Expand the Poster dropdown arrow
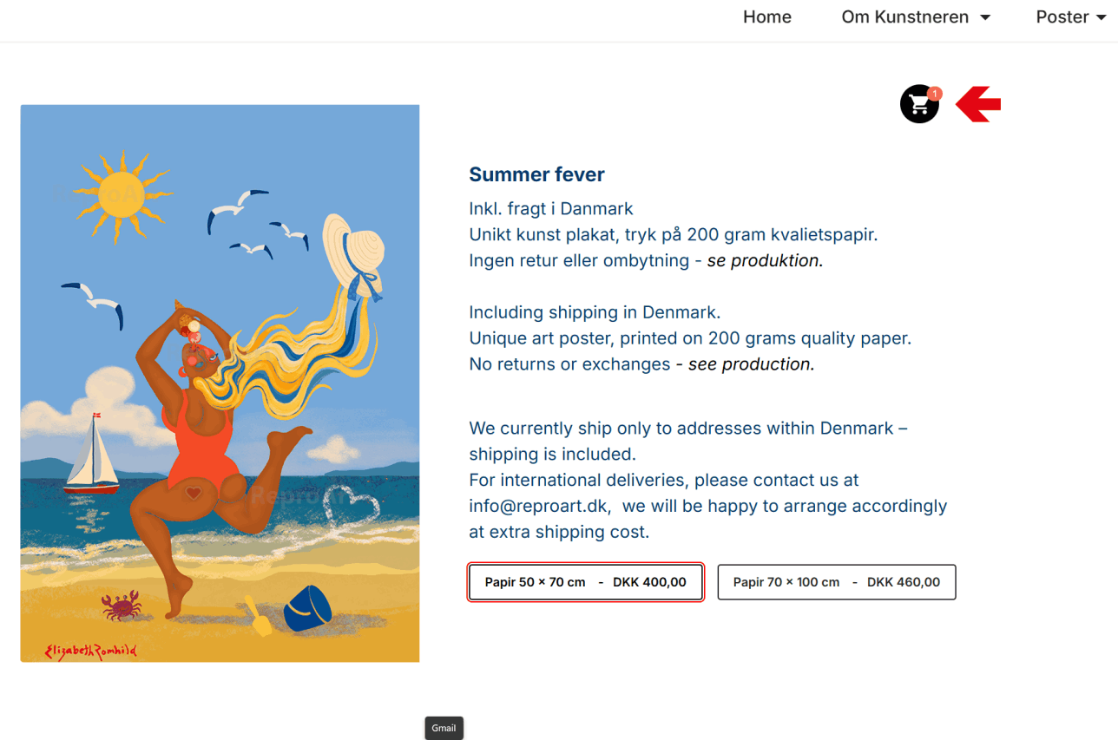Viewport: 1118px width, 740px height. [1102, 17]
